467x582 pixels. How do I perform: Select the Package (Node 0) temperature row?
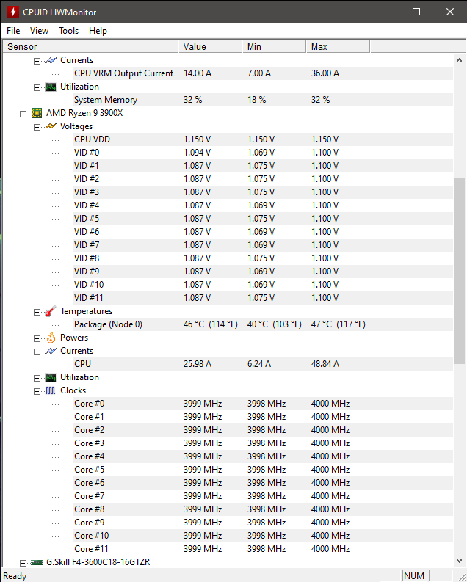tap(263, 324)
